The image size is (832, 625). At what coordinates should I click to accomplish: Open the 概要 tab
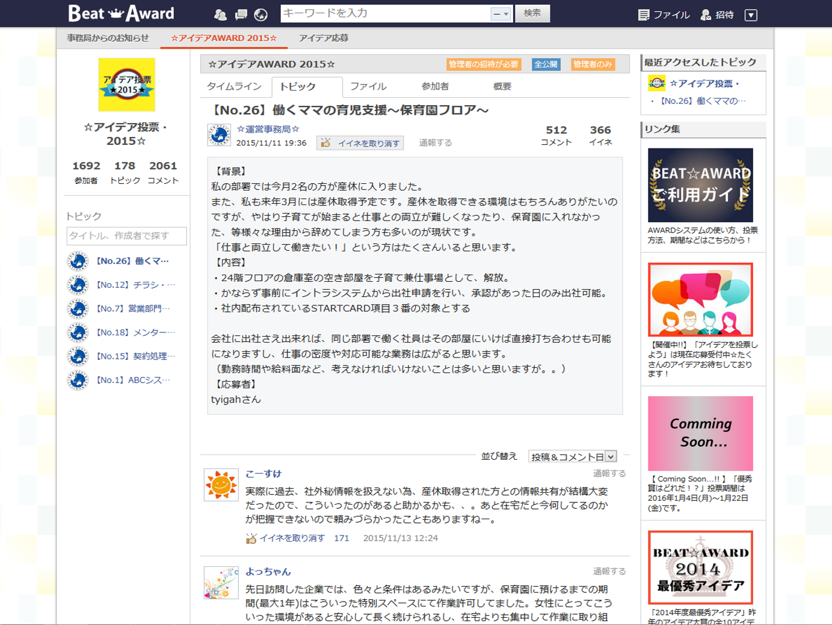tap(502, 87)
